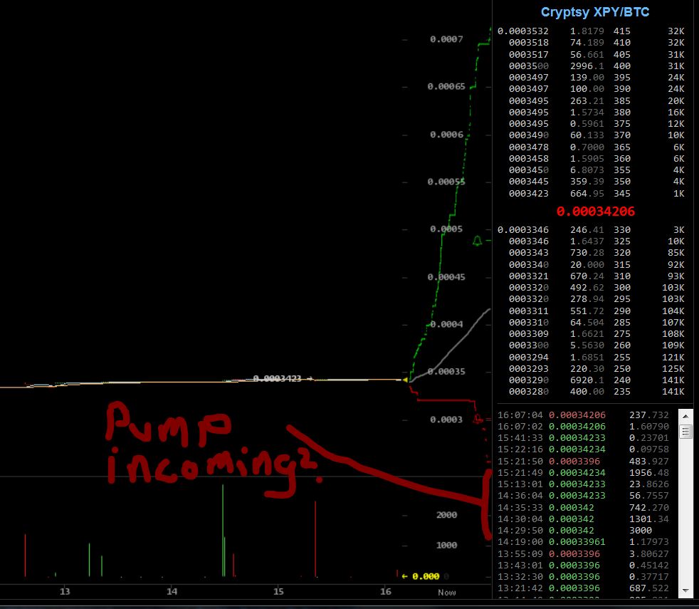This screenshot has width=699, height=609.
Task: Select the 2996.1 ask order row
Action: [x=591, y=66]
